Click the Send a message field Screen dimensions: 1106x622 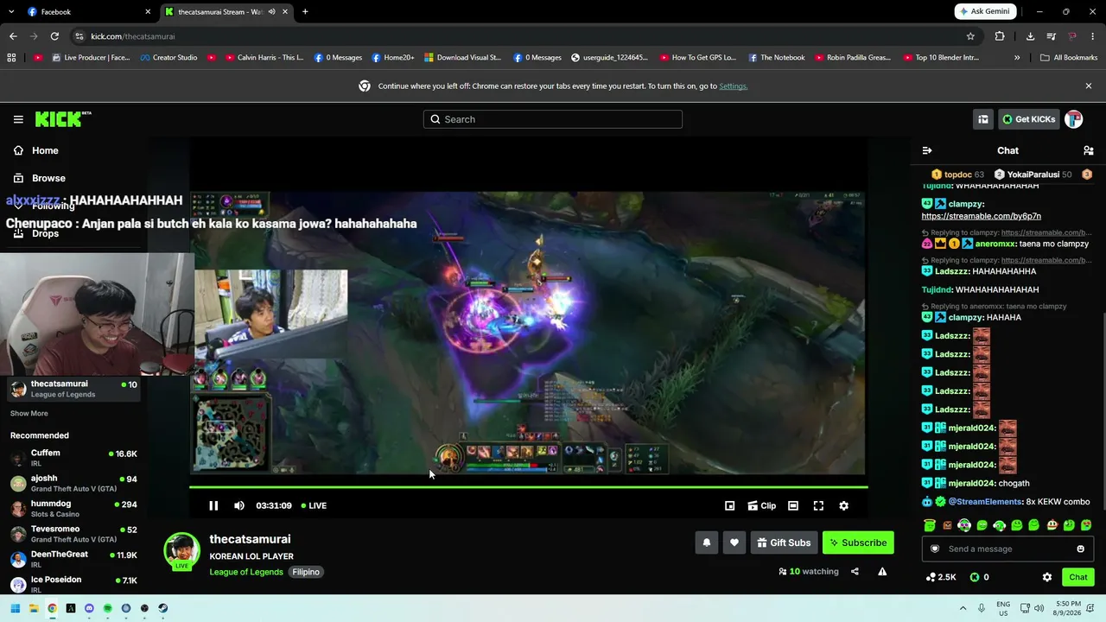(x=1007, y=549)
